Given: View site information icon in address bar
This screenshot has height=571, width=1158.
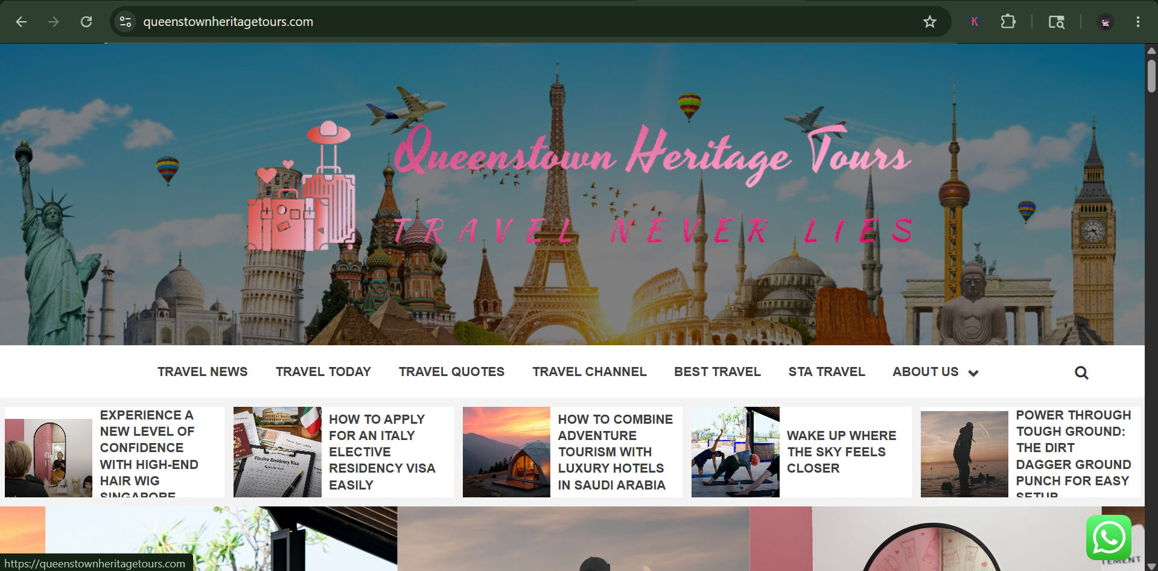Looking at the screenshot, I should click(x=126, y=22).
